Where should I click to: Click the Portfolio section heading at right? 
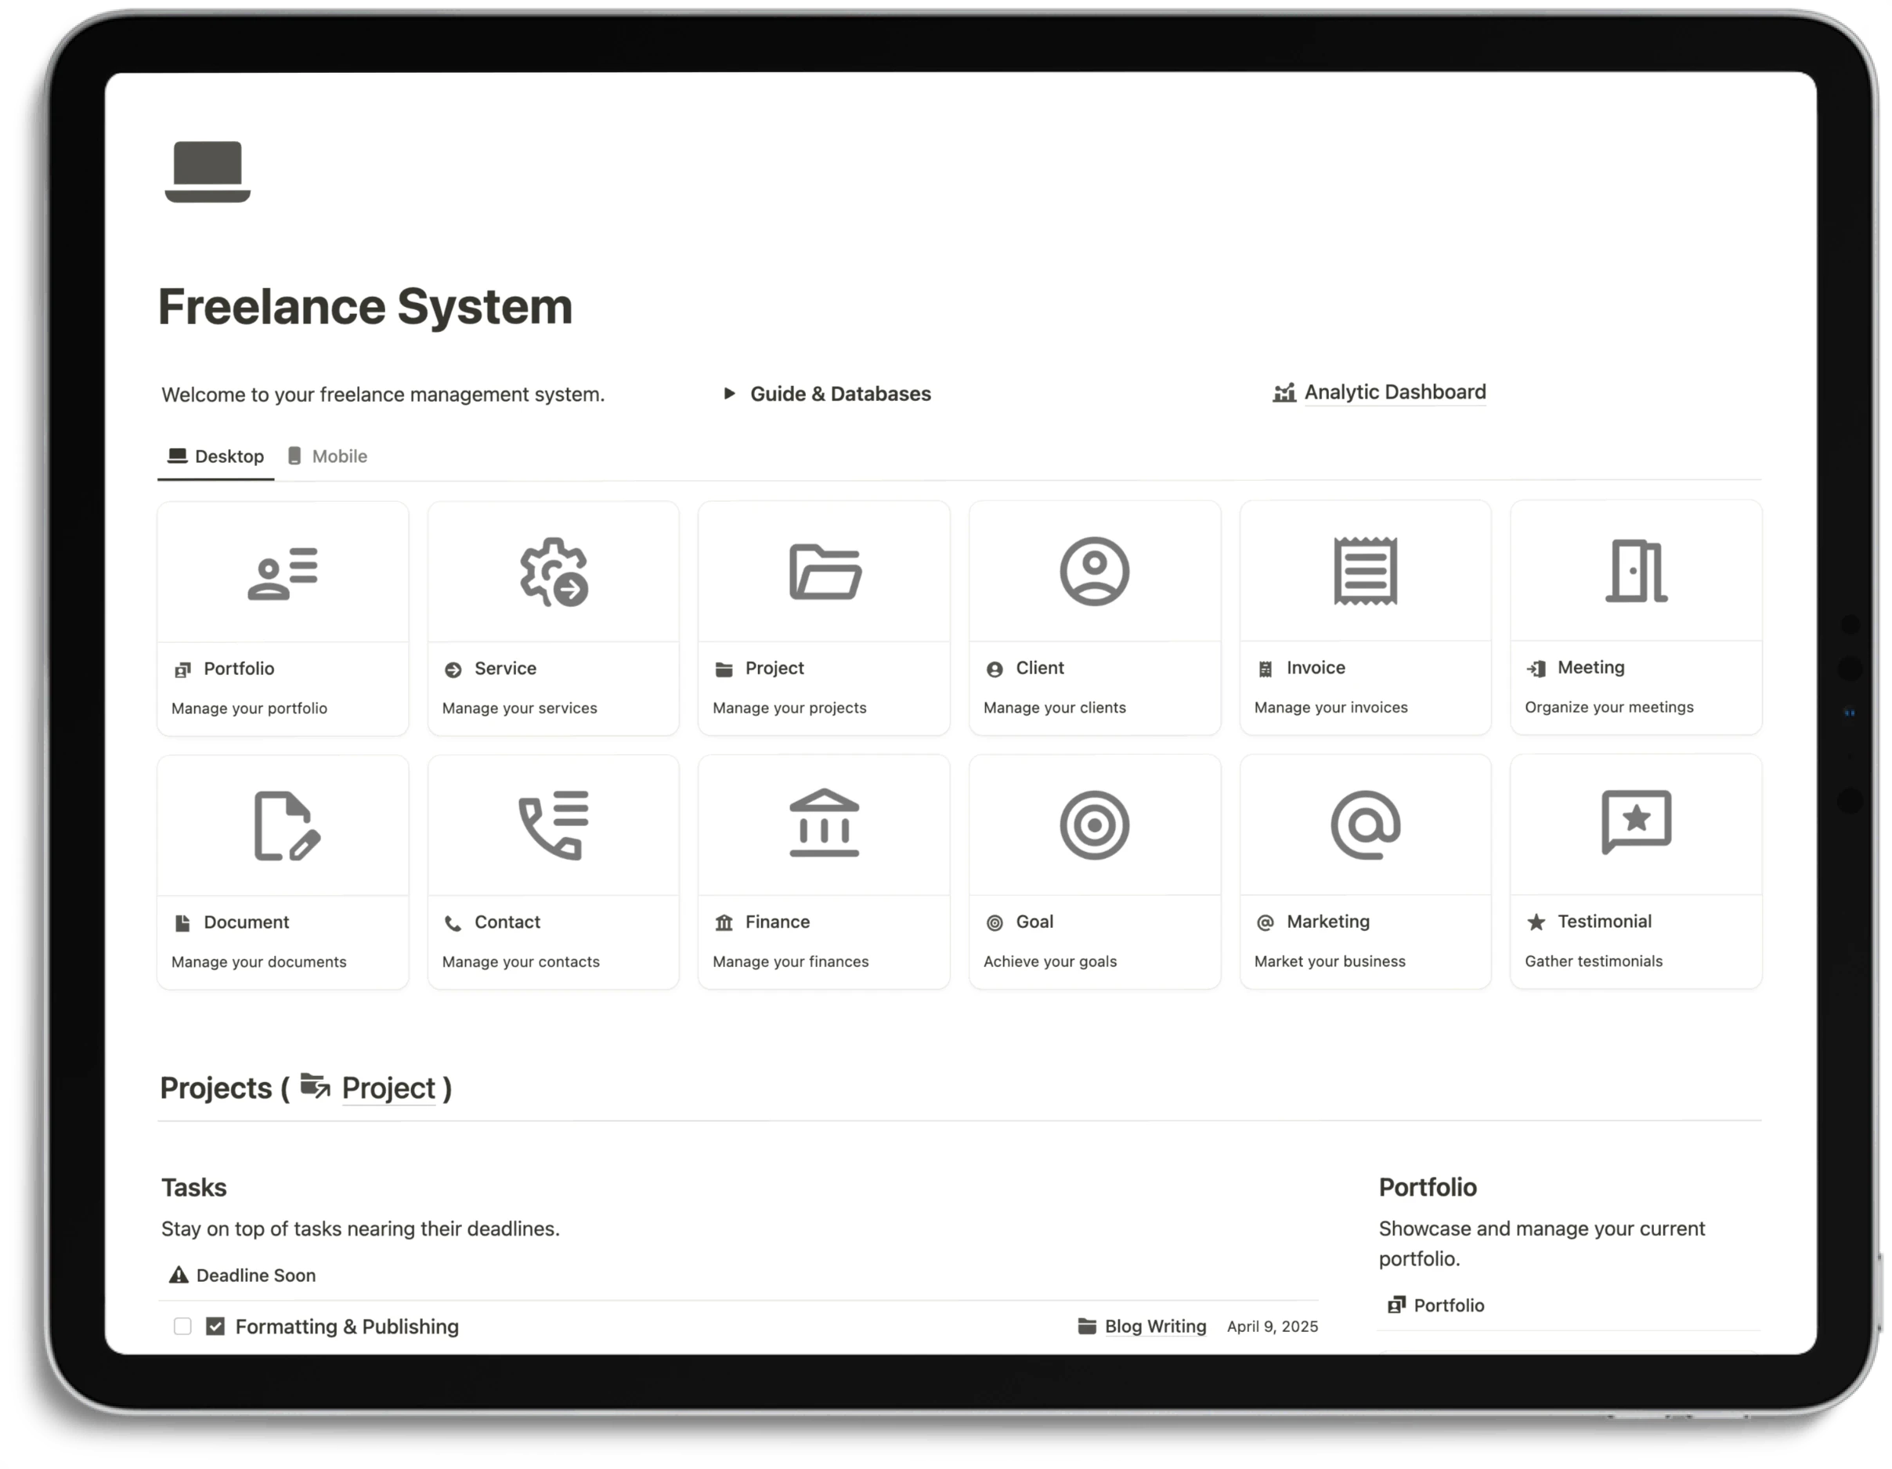pyautogui.click(x=1428, y=1186)
